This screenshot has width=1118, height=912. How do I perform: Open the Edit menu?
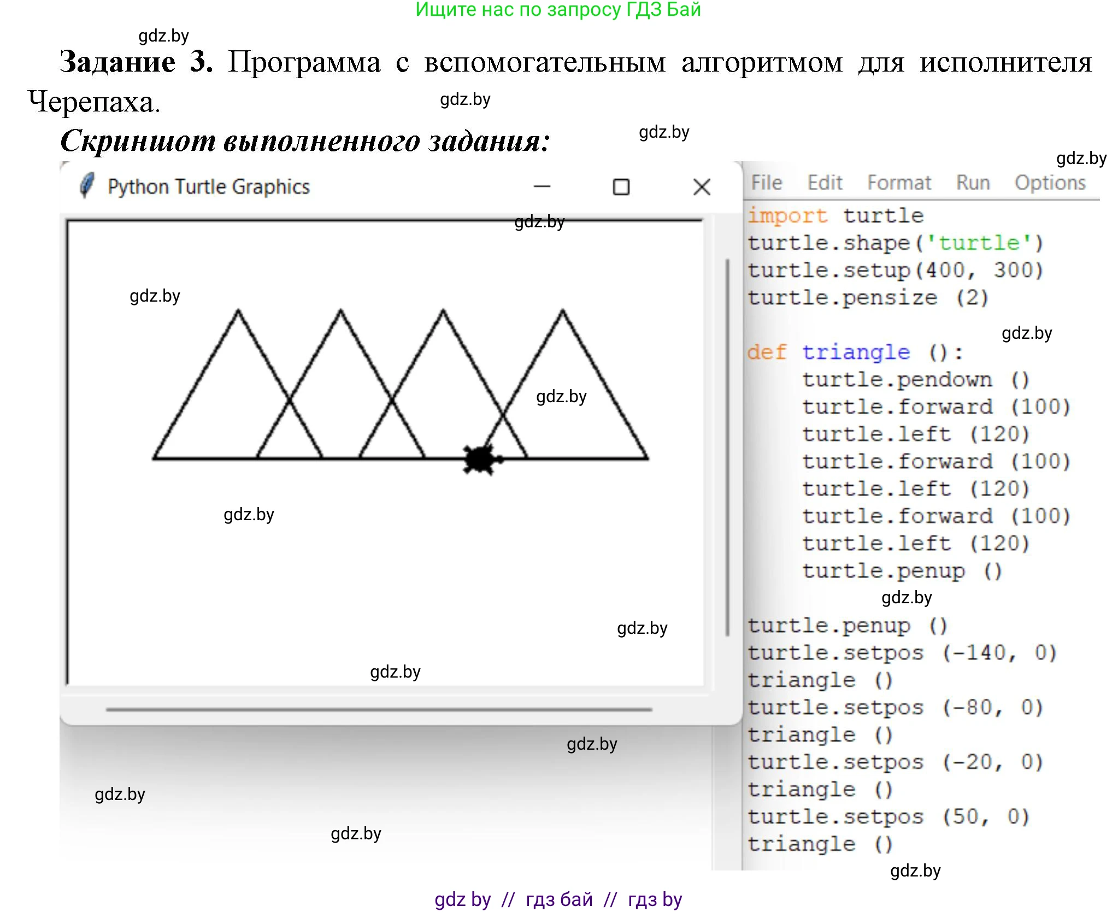(825, 183)
